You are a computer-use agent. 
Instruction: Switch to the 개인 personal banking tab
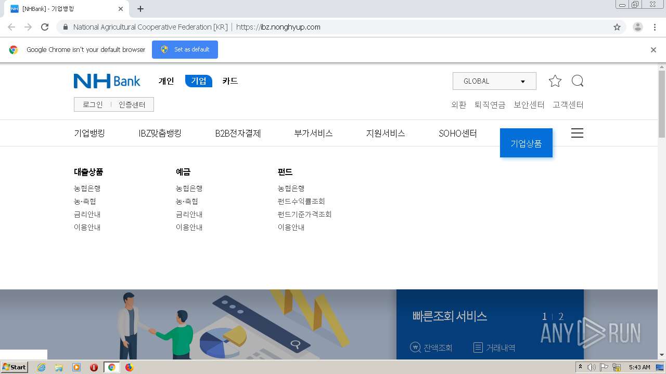[x=166, y=81]
